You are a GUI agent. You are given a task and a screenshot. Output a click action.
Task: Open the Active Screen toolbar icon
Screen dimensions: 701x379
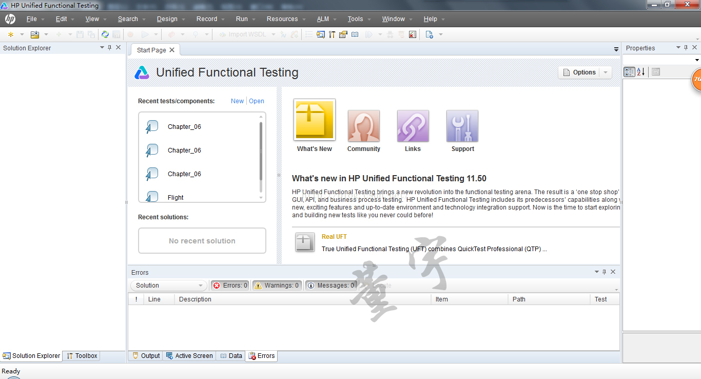point(321,34)
